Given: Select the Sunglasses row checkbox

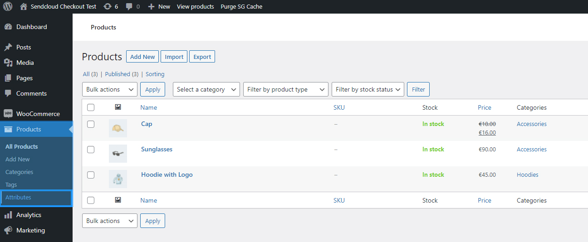Looking at the screenshot, I should (91, 149).
